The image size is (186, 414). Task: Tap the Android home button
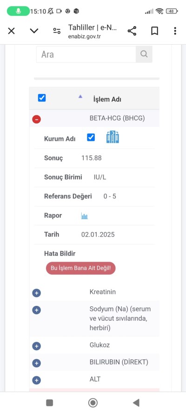[93, 403]
